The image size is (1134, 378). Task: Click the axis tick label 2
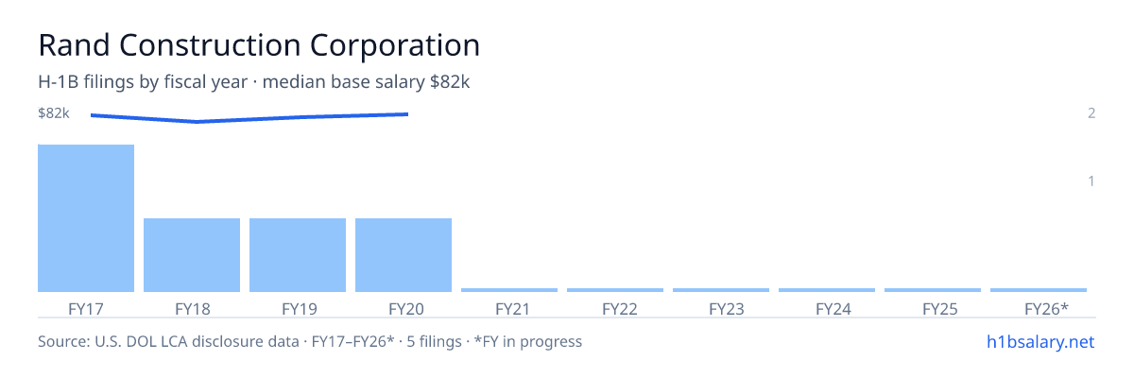pos(1091,112)
